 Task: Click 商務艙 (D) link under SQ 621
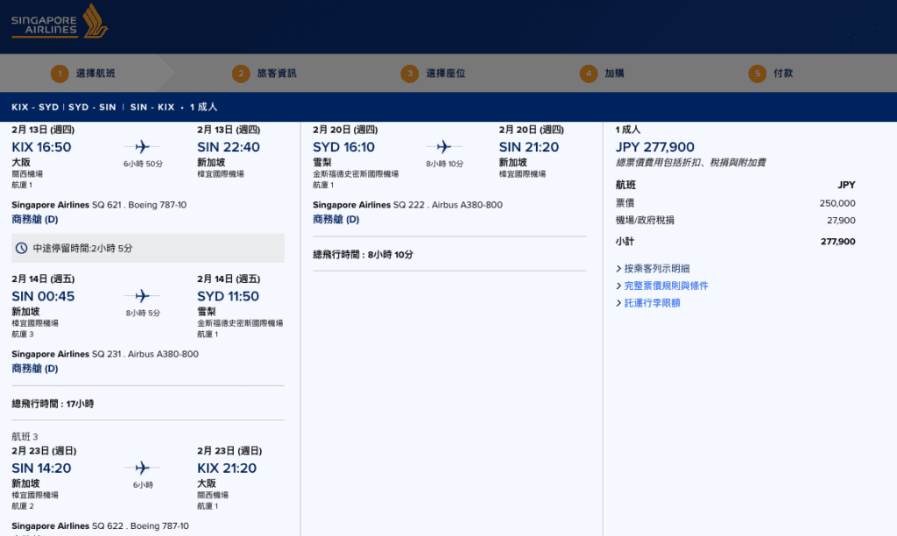[35, 219]
